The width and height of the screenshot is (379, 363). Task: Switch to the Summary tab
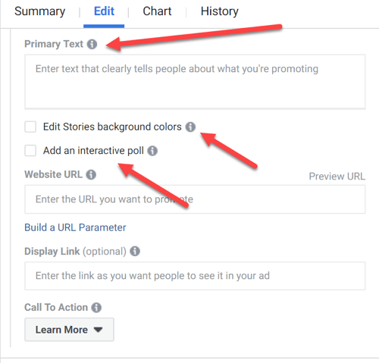coord(40,11)
